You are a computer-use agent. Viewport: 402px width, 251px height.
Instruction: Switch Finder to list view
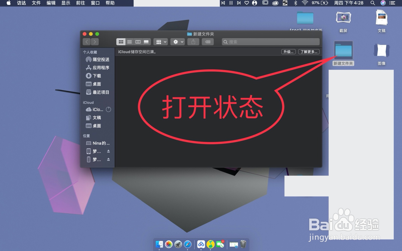(x=130, y=42)
